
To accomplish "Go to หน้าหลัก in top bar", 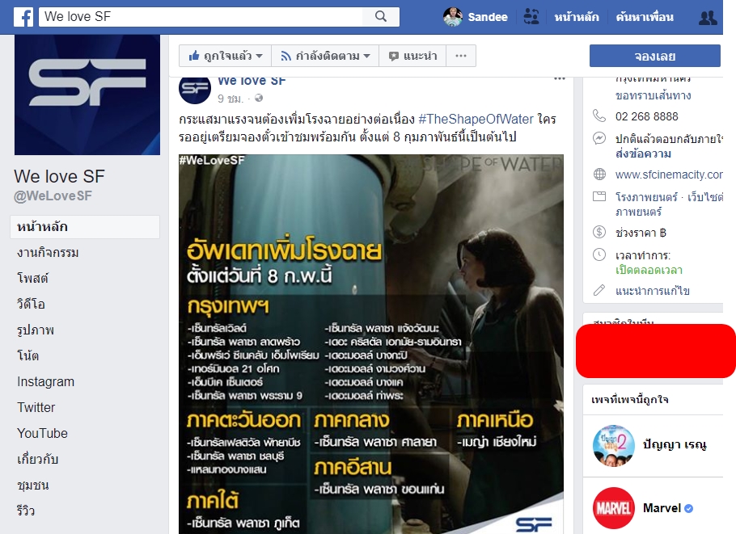I will (x=577, y=17).
